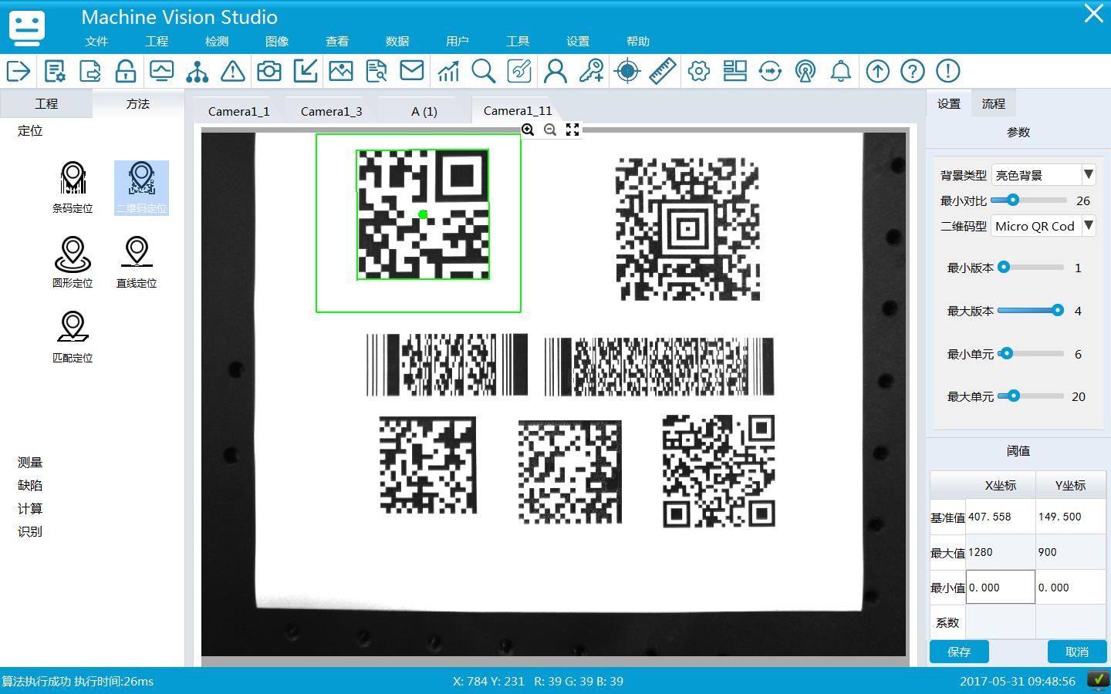
Task: Expand the 测量 category
Action: pos(30,463)
